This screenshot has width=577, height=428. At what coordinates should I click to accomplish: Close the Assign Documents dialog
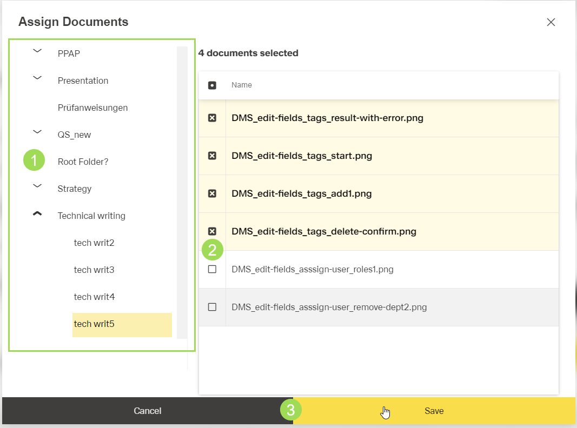[551, 22]
